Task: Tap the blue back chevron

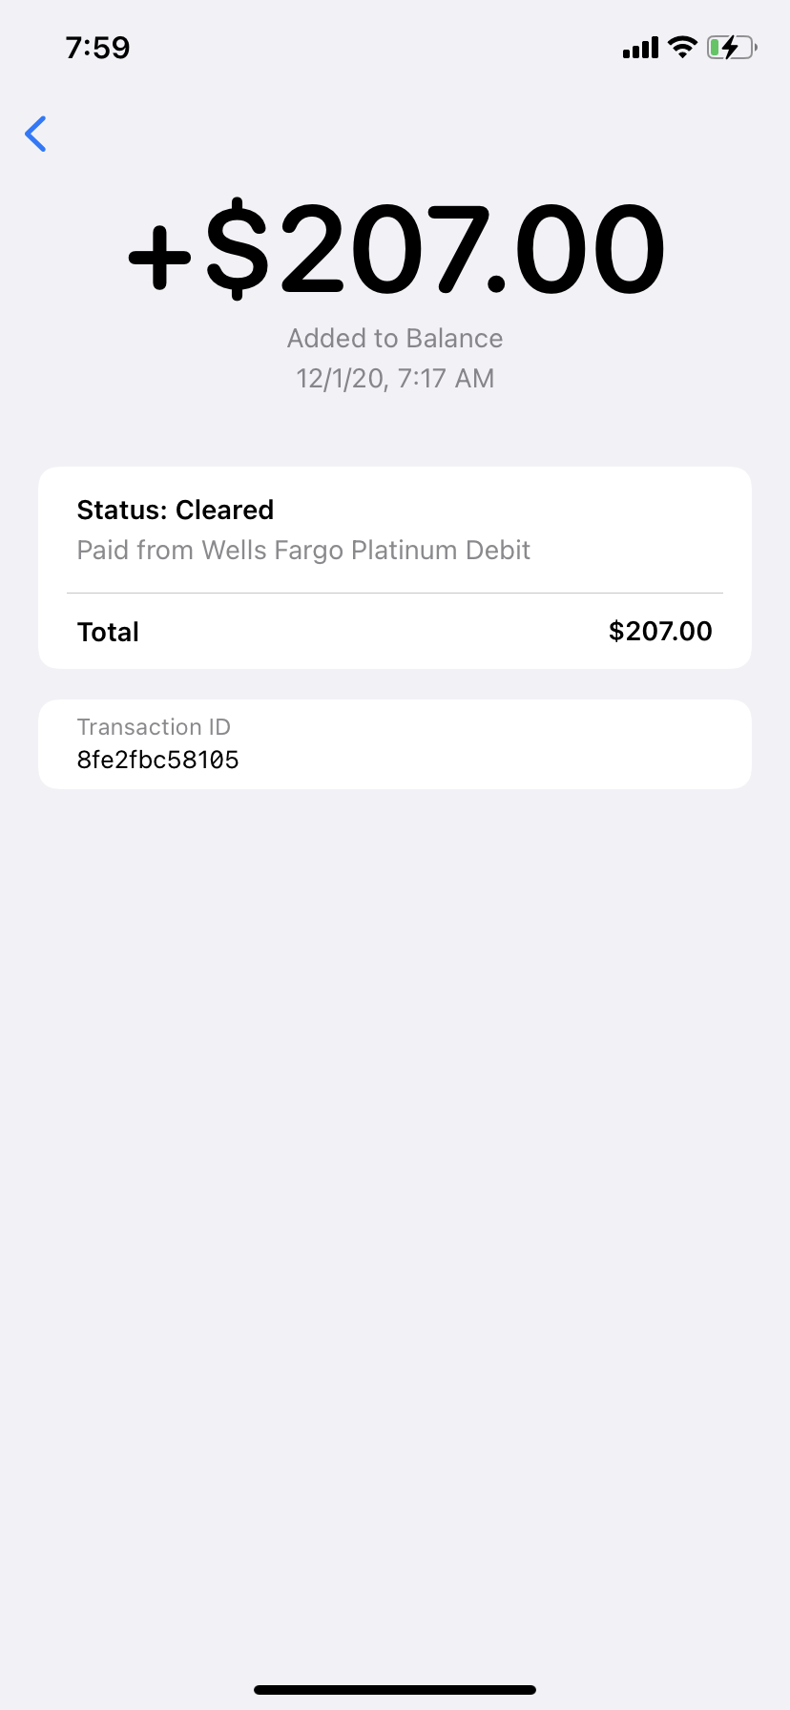Action: [36, 134]
